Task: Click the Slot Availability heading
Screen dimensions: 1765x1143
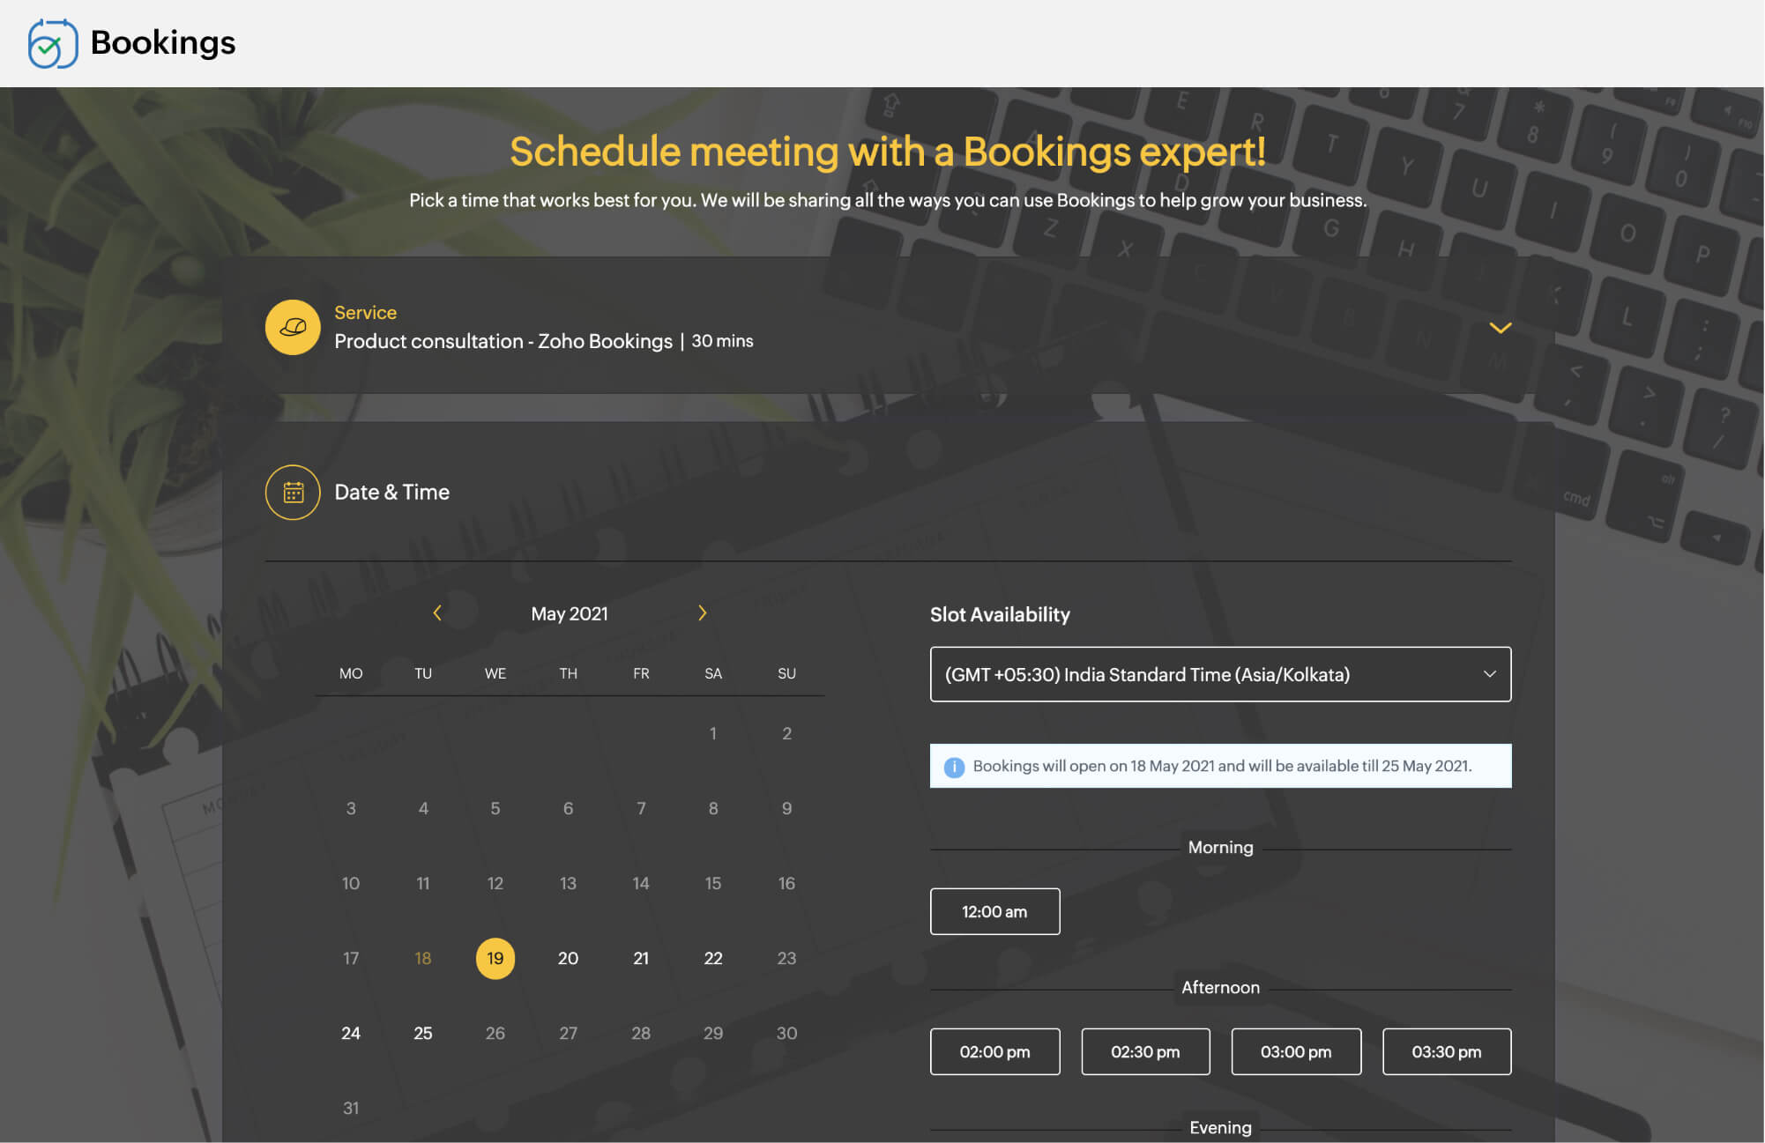Action: point(1000,614)
